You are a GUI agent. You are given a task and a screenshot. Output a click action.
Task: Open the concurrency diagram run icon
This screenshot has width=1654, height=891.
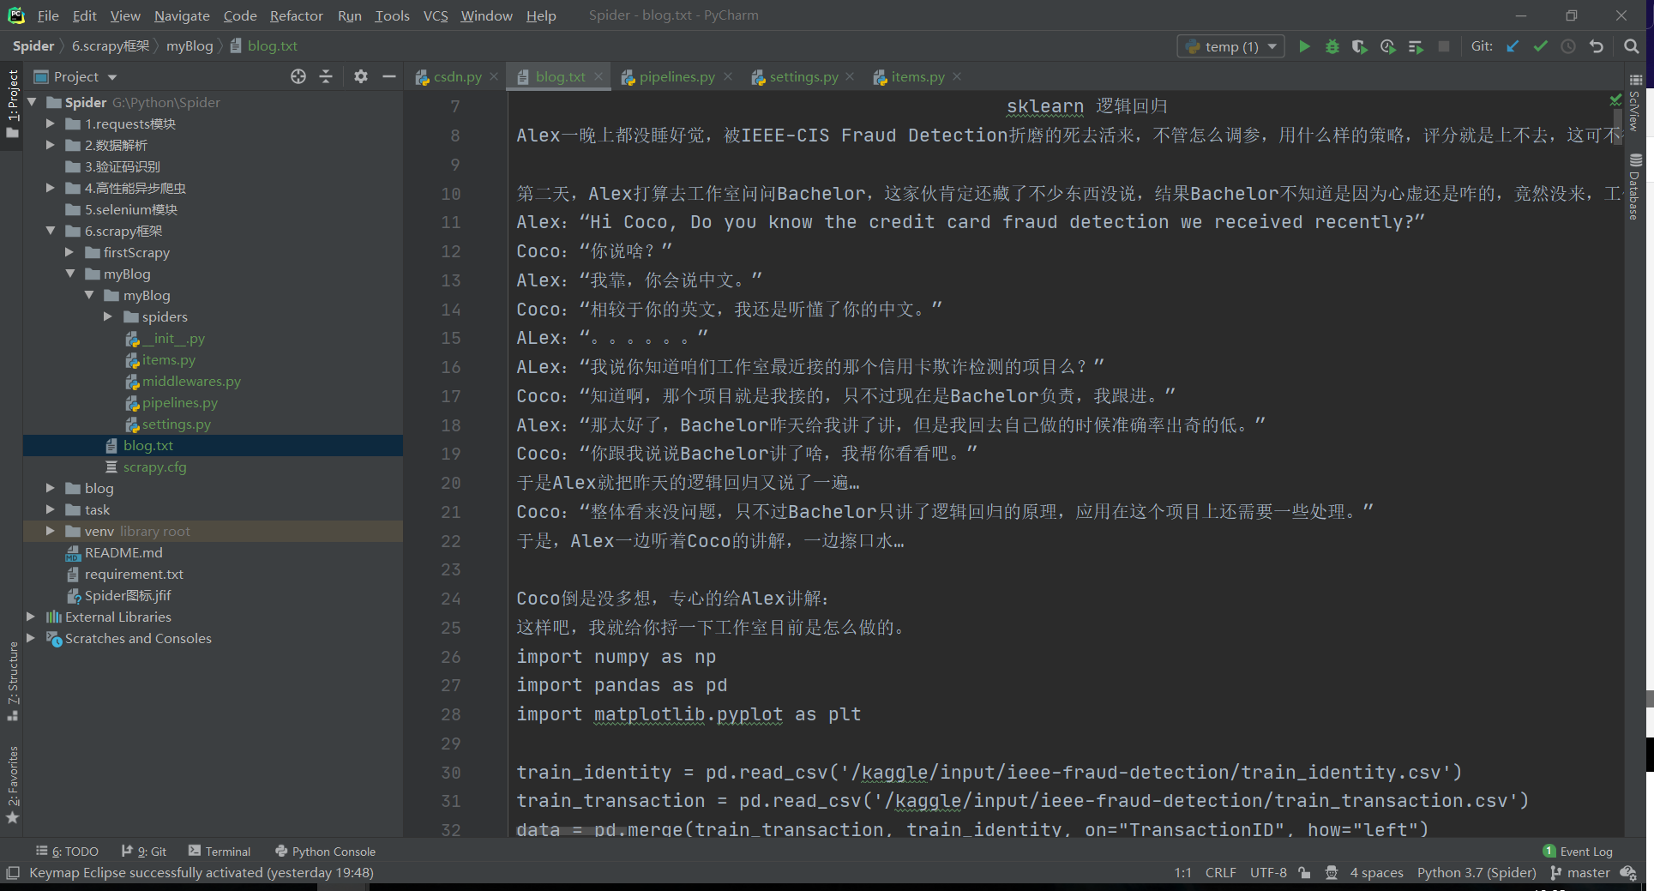click(1416, 46)
